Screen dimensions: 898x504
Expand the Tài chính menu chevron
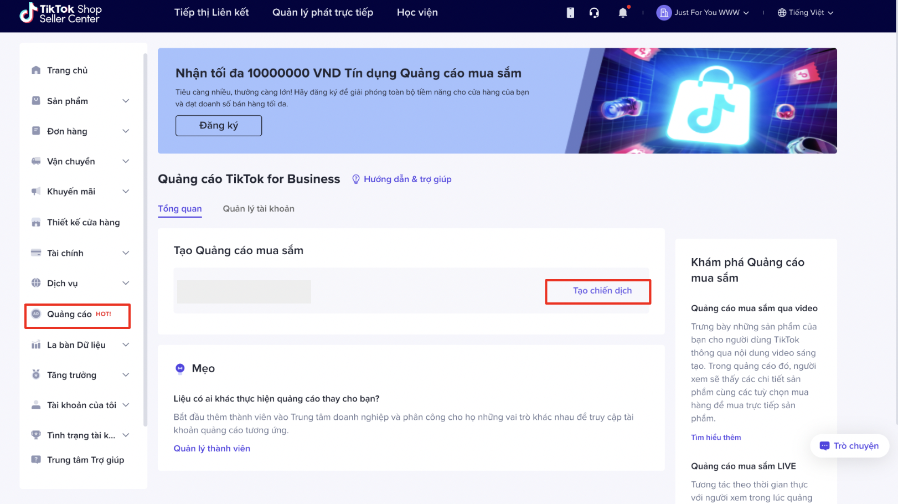126,253
